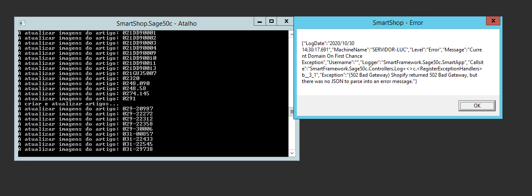Click console line for artigo 021DD90009
532x196 pixels.
click(87, 53)
